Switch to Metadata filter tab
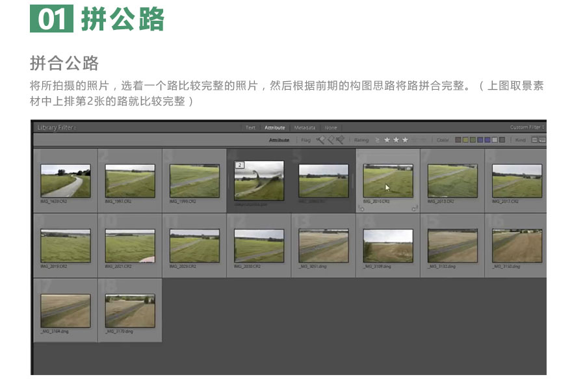Image resolution: width=585 pixels, height=379 pixels. tap(304, 127)
